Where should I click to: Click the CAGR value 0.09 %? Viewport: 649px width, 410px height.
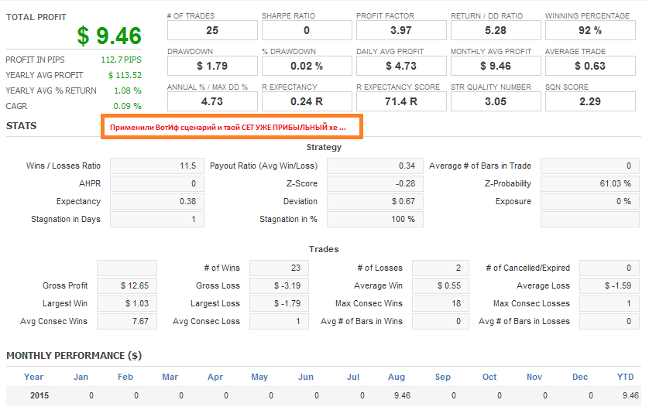(x=128, y=106)
